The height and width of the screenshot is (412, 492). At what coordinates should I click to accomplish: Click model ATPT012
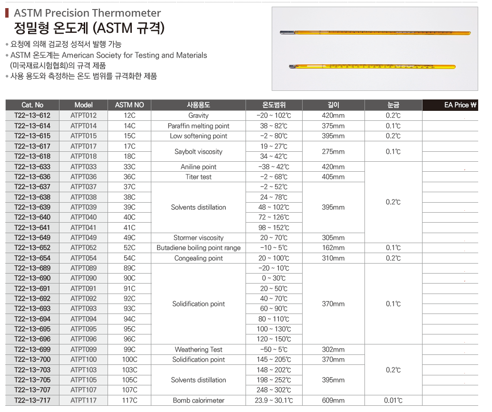(x=83, y=116)
